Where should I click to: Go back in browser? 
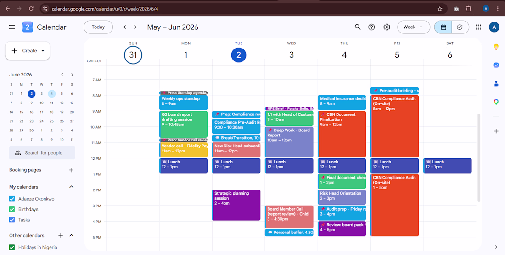[x=8, y=9]
